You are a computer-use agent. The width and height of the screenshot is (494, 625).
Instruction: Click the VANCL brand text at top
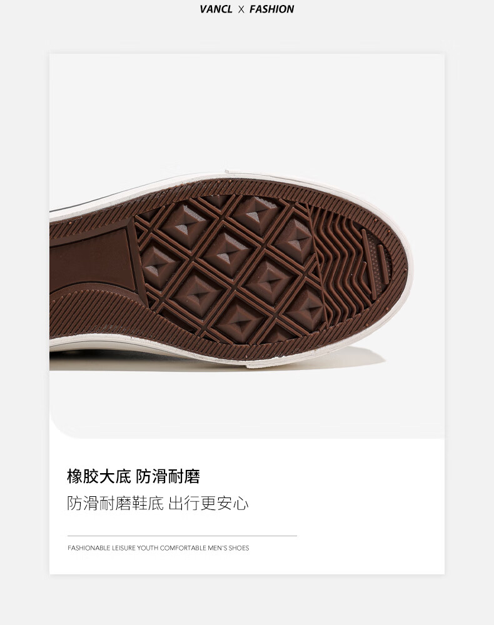point(216,9)
